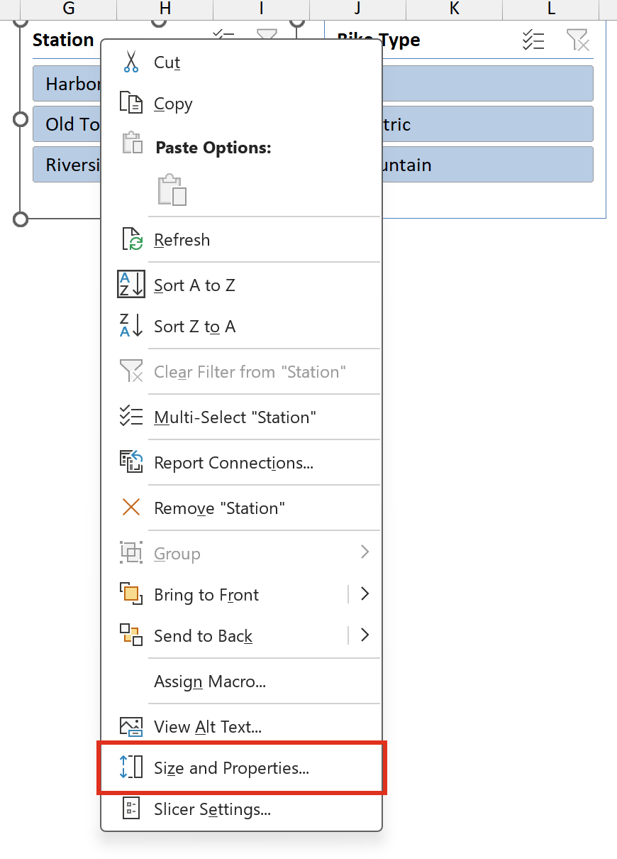
Task: Select column L header
Action: [551, 9]
